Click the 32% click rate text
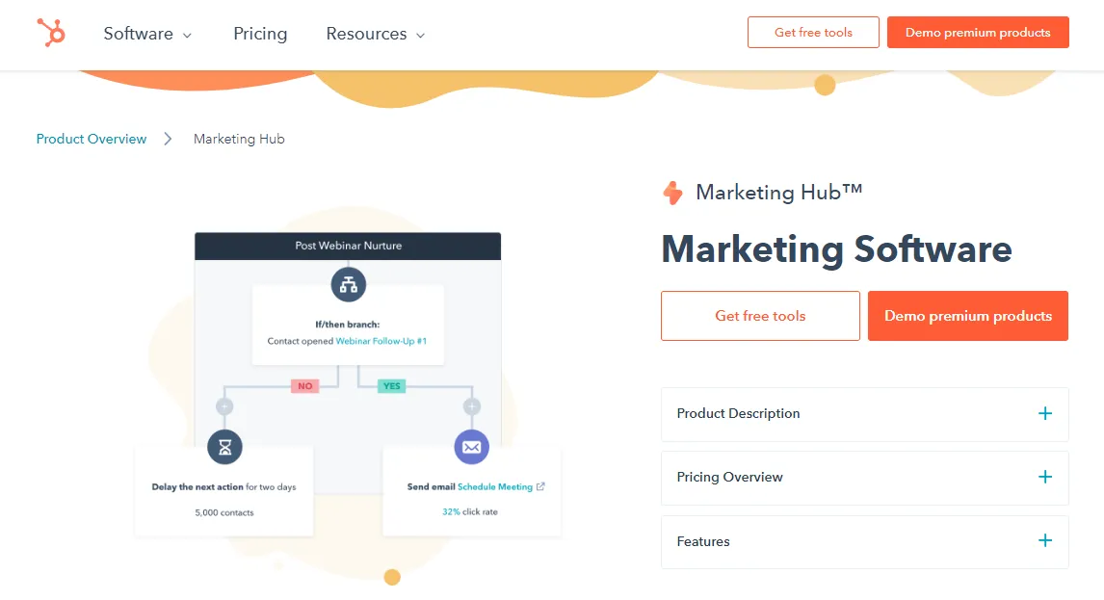1104x600 pixels. point(469,512)
